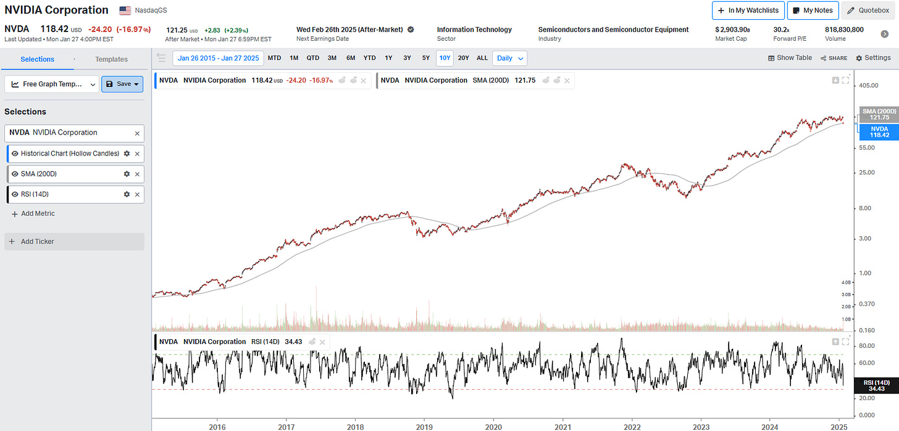
Task: Remove NVDA NVIDIA Corporation from Selections
Action: (137, 133)
